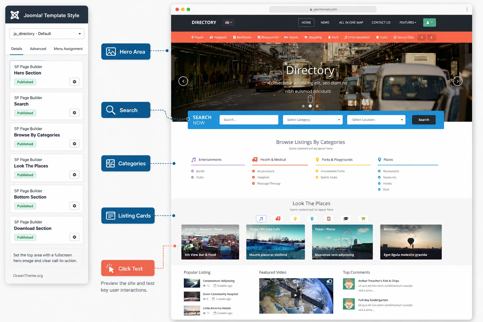Toggle Published status of Bottom Section
The image size is (483, 322).
pos(25,206)
